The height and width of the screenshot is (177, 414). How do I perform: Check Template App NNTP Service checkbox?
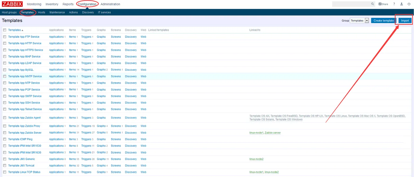click(4, 76)
